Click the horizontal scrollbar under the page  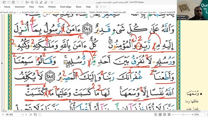(107, 111)
